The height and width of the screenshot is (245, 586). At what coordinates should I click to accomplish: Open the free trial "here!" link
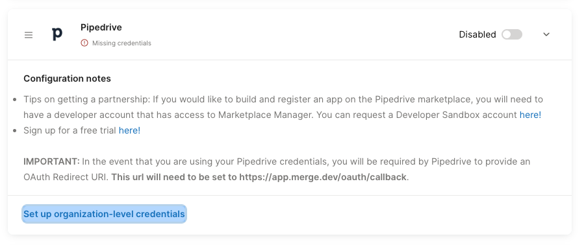point(130,130)
